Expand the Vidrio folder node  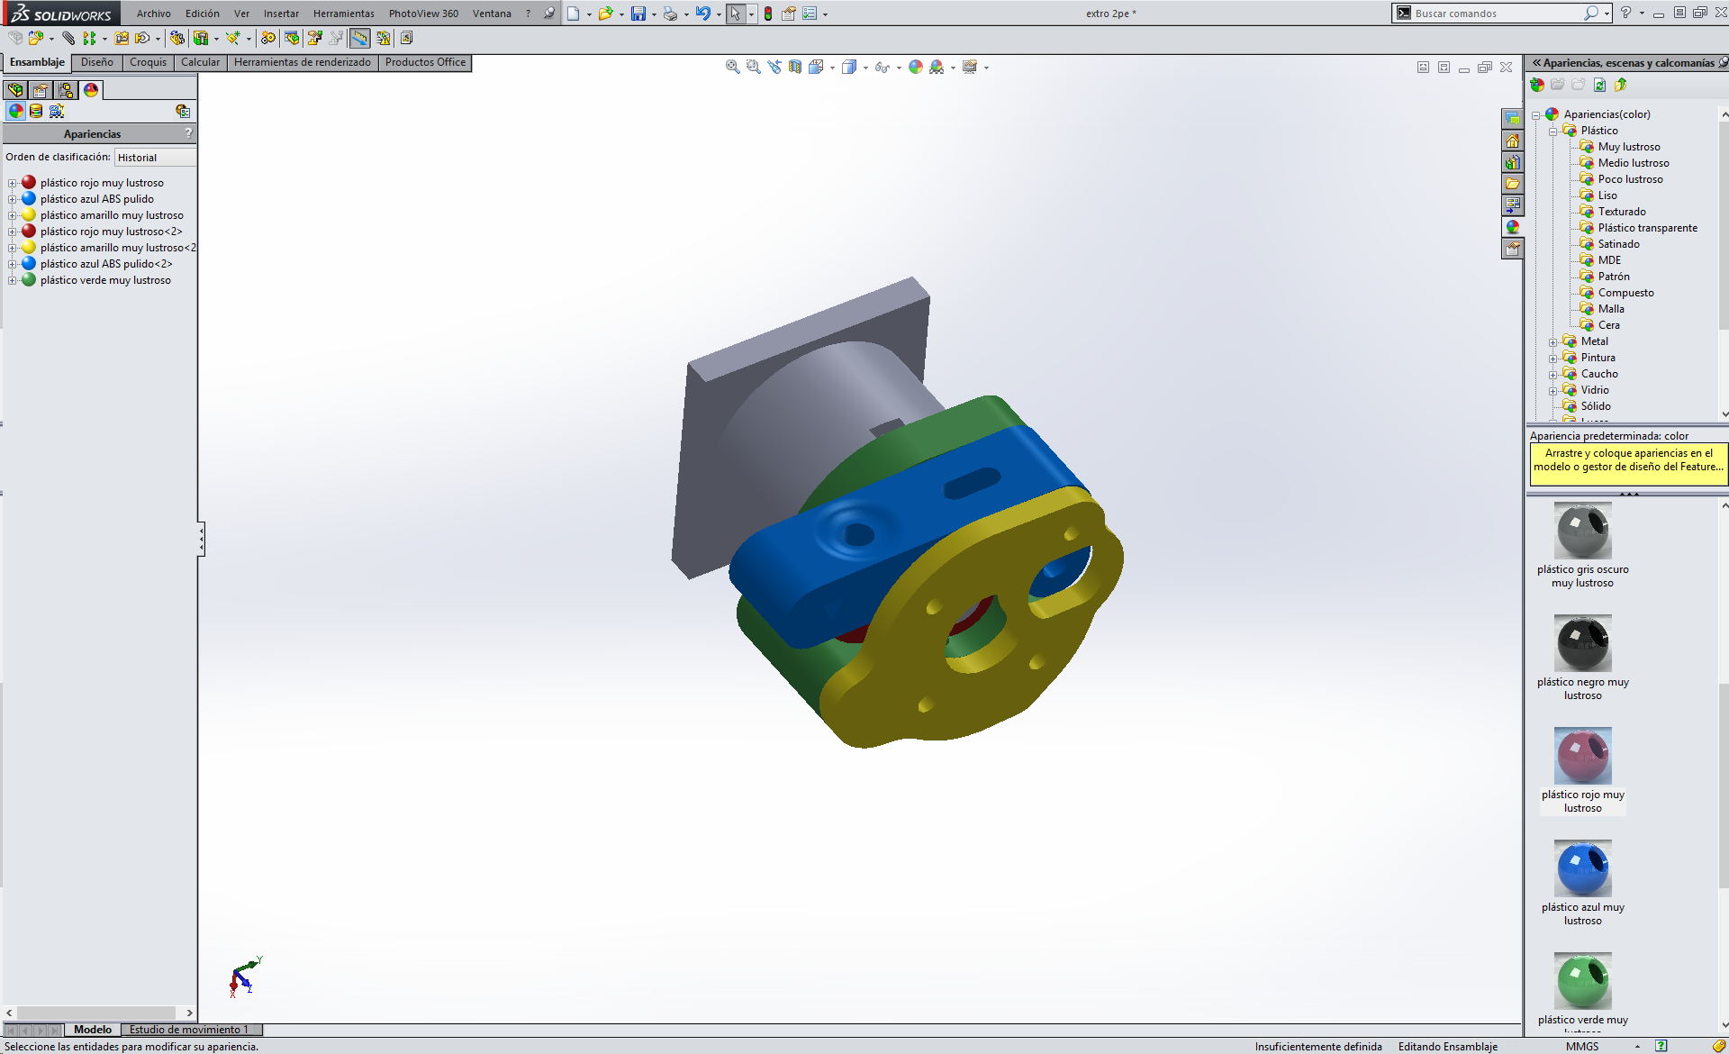click(1553, 391)
